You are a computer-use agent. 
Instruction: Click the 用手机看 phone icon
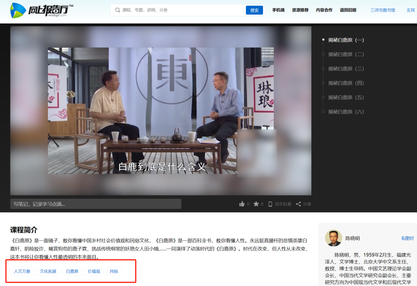pyautogui.click(x=270, y=204)
